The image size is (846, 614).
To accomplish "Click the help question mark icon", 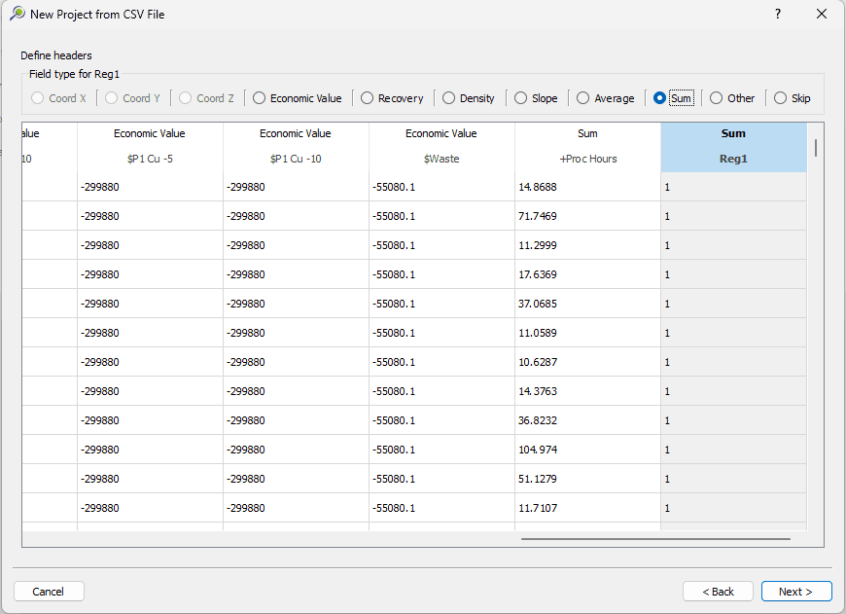I will [778, 15].
